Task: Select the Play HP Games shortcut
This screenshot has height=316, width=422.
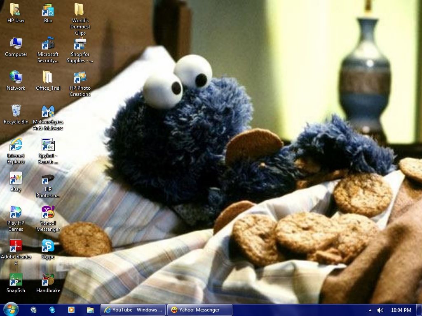Action: pyautogui.click(x=16, y=219)
